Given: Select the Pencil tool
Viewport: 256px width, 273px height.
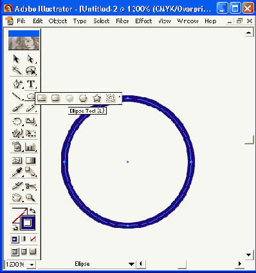Looking at the screenshot, I should (x=31, y=108).
